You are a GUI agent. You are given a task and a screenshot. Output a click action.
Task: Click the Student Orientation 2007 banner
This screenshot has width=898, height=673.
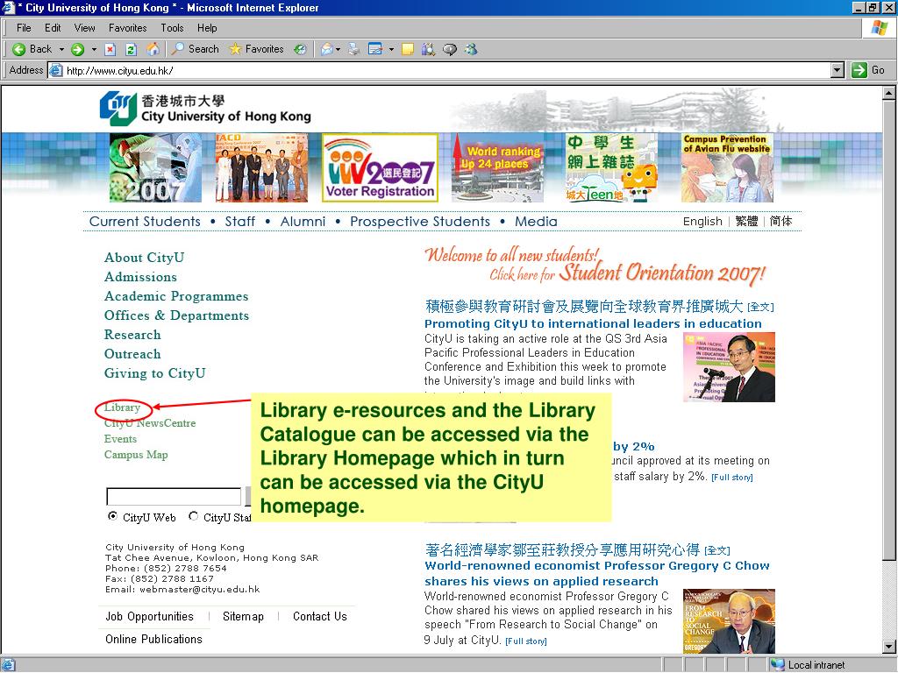(595, 266)
